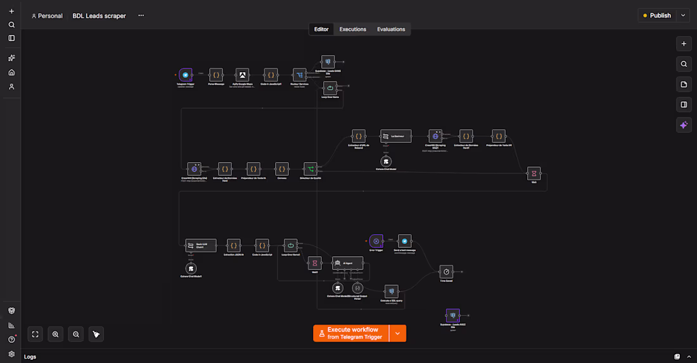Select the Apify Google Maps node
This screenshot has width=697, height=363.
[242, 75]
